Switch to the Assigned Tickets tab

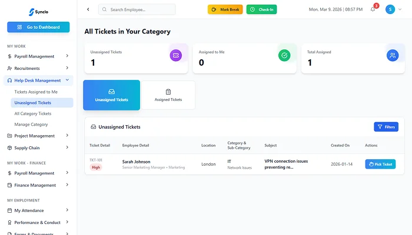(x=168, y=95)
